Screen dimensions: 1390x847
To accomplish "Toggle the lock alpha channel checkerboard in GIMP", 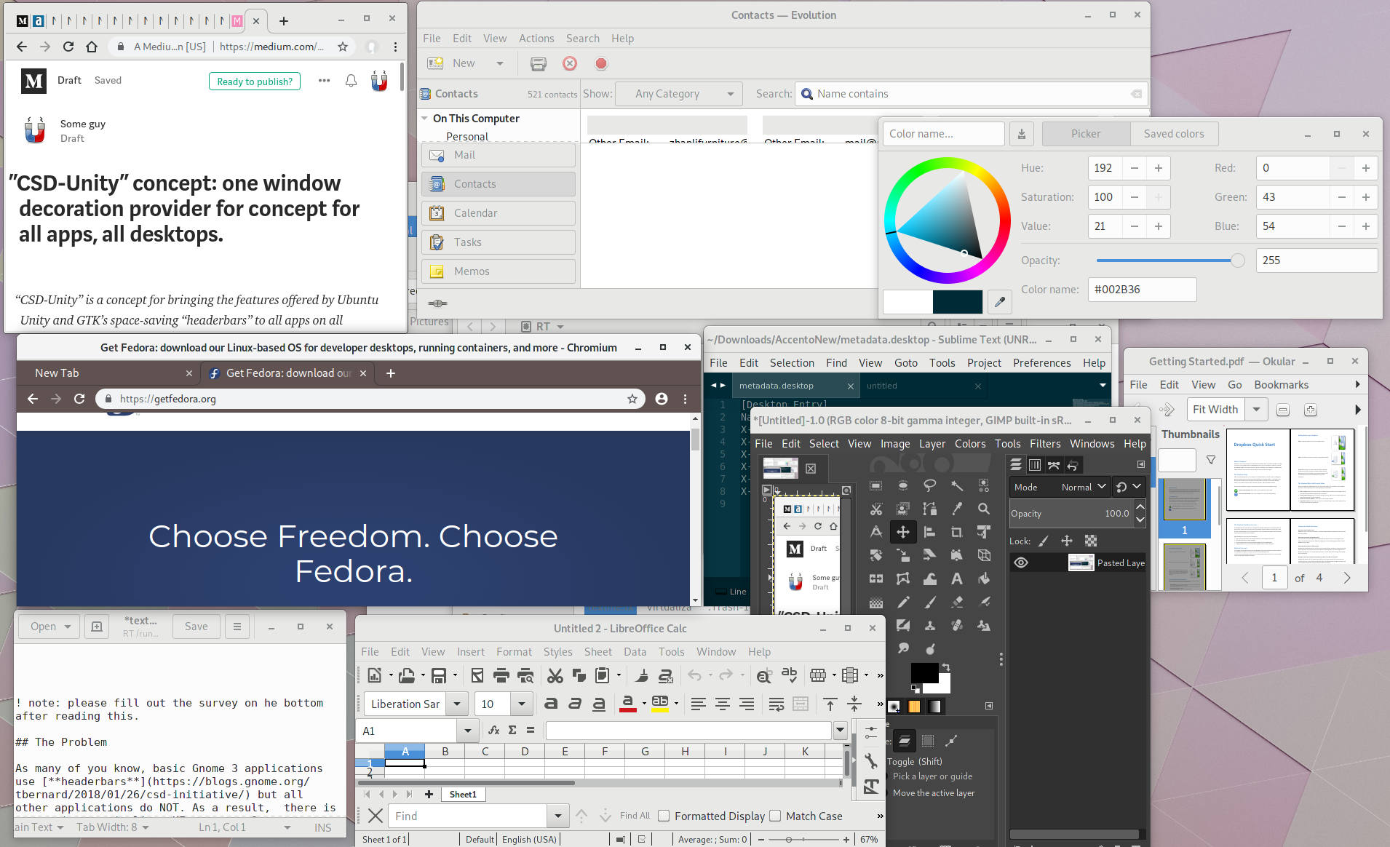I will tap(1091, 541).
